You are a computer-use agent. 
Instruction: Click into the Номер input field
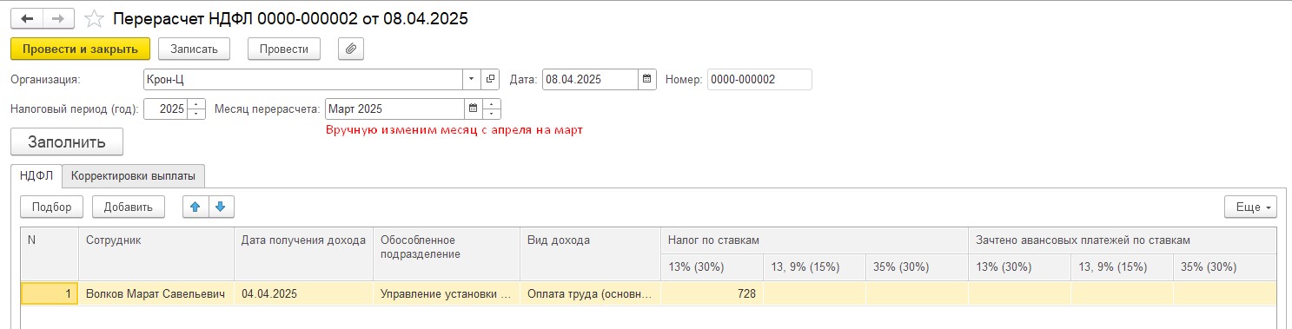(759, 80)
